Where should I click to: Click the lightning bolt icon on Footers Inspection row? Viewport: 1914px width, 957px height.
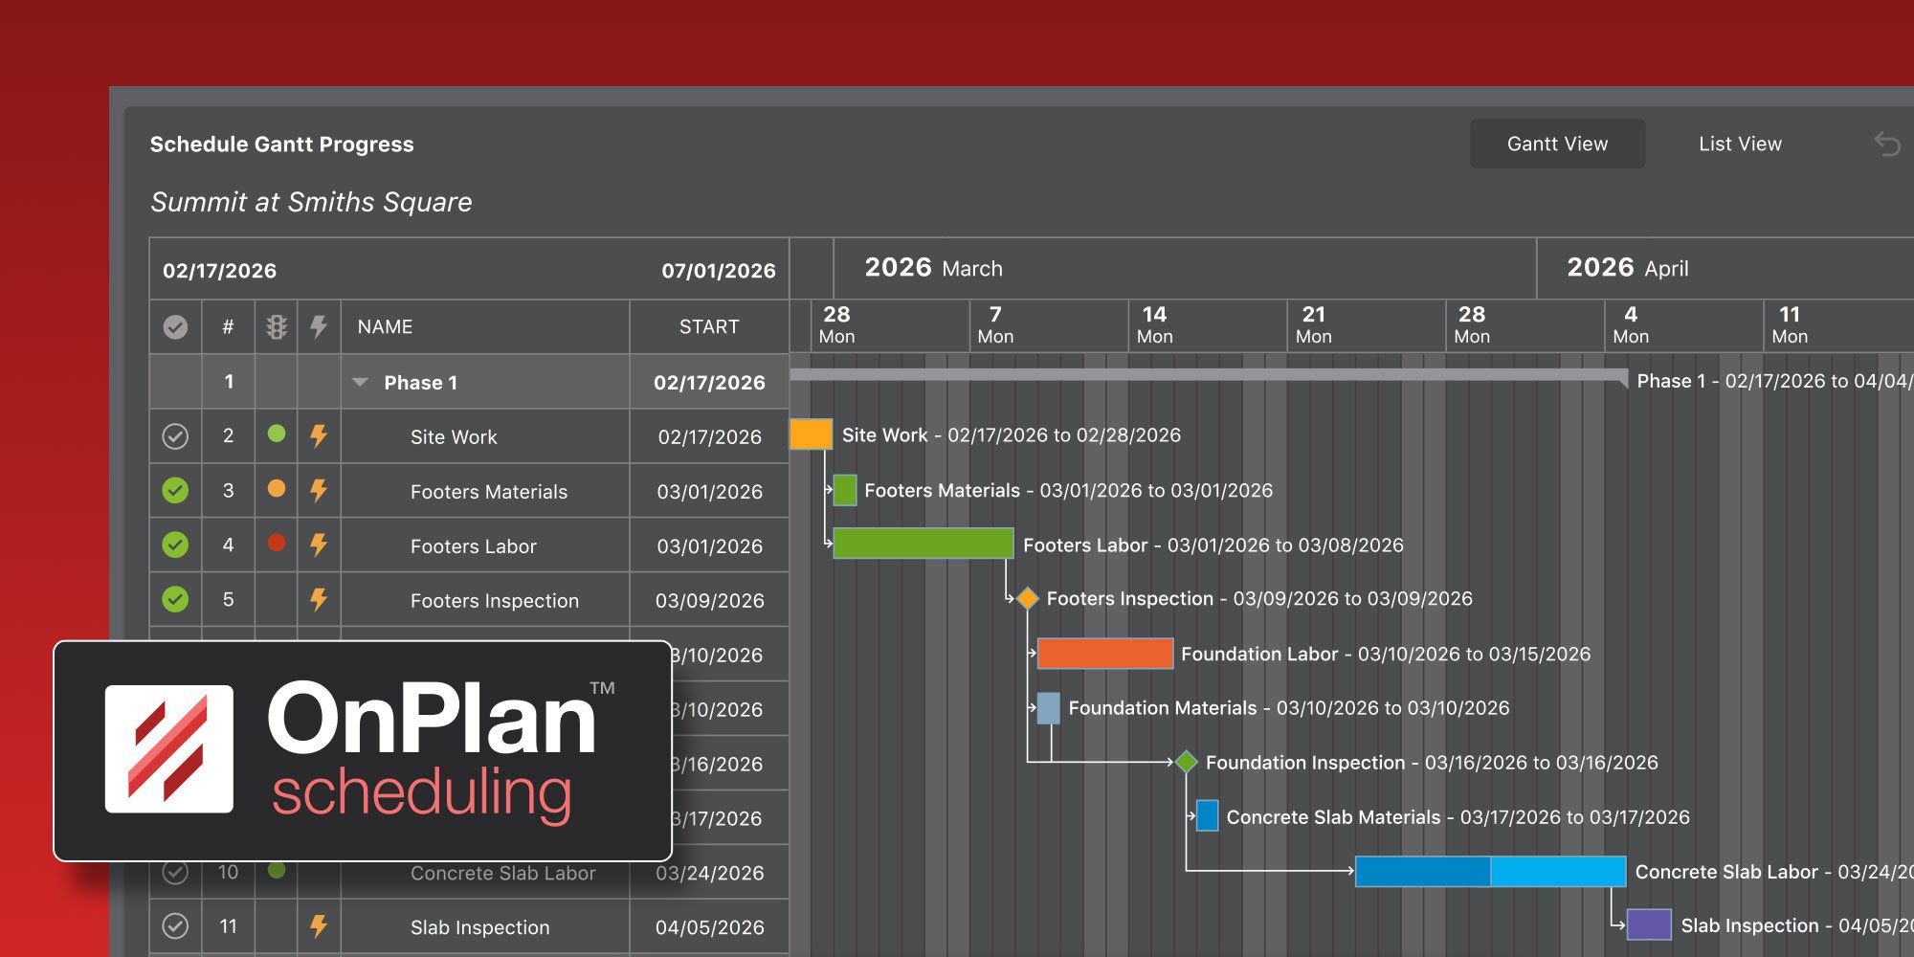319,600
